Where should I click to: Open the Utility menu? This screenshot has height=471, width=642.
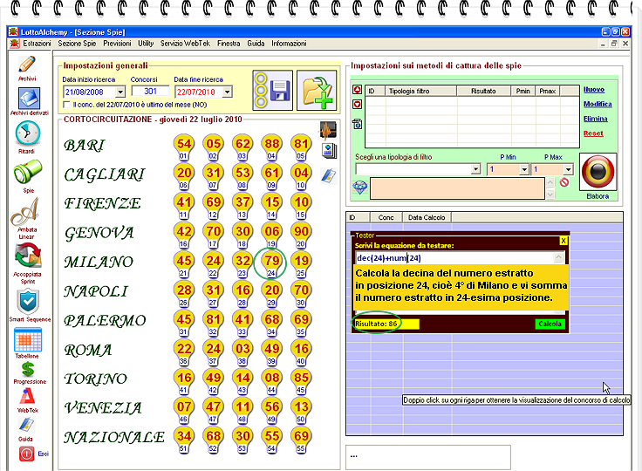click(x=146, y=44)
